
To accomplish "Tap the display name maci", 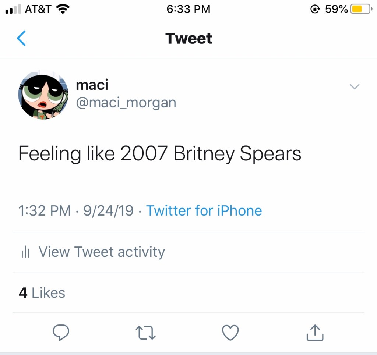I will click(92, 85).
